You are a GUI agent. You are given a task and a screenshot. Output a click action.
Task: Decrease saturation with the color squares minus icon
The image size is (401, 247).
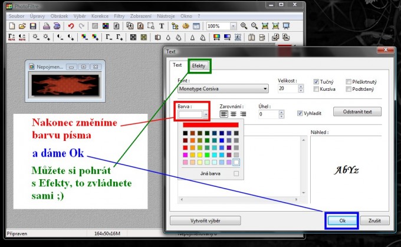click(x=84, y=37)
